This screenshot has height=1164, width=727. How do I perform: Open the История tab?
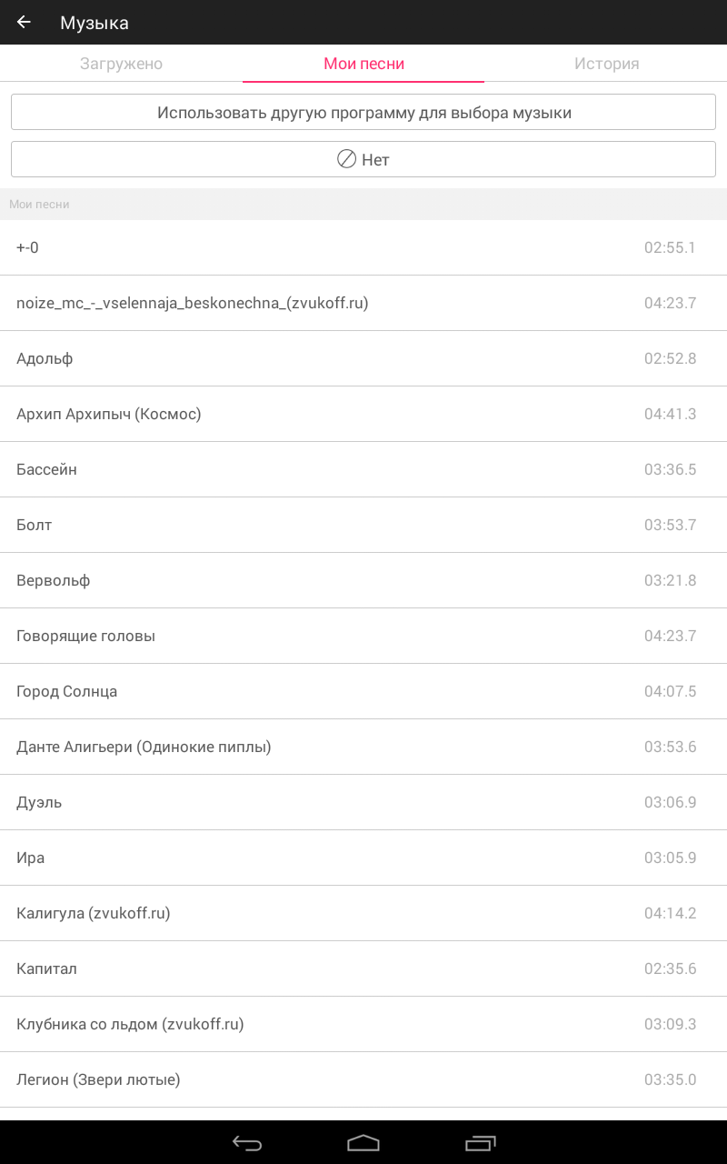click(606, 64)
